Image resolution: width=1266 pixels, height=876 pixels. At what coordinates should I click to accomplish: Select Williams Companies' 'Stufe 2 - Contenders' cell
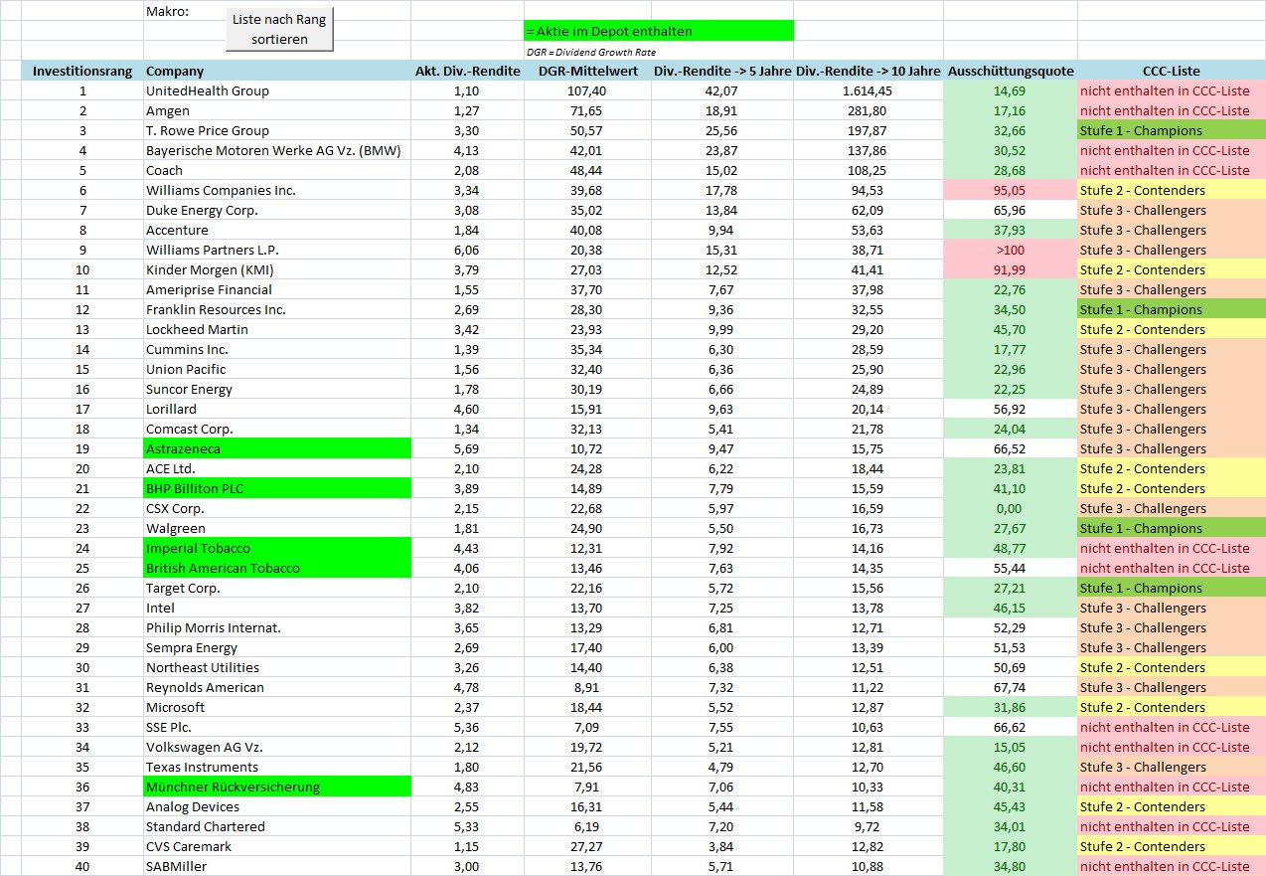pyautogui.click(x=1172, y=190)
